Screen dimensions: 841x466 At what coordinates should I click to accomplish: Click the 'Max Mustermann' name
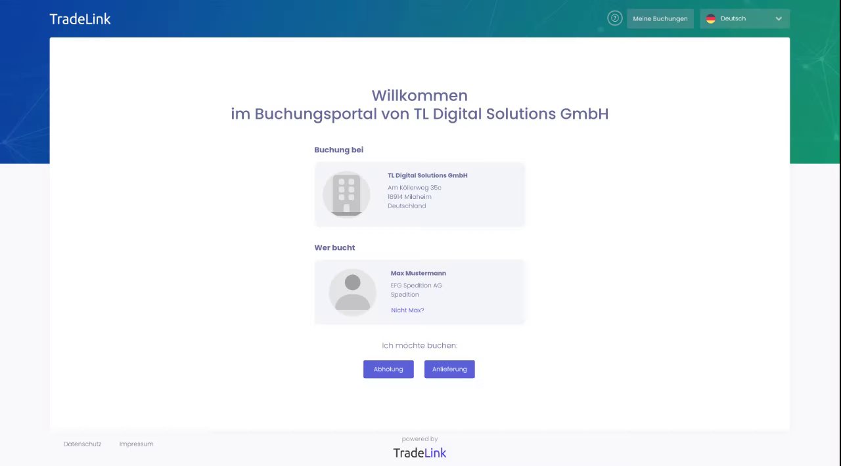[x=419, y=273]
